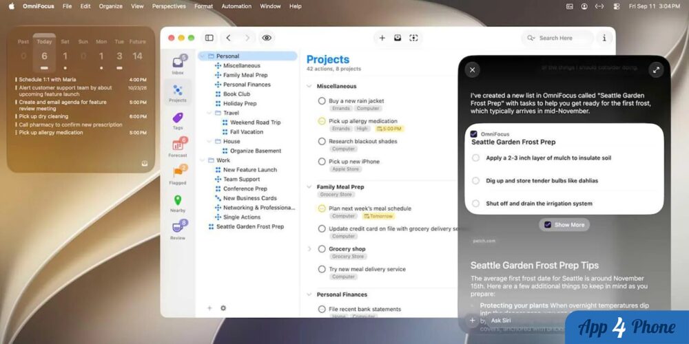This screenshot has width=689, height=344.
Task: Open the Nearby perspective
Action: 178,203
